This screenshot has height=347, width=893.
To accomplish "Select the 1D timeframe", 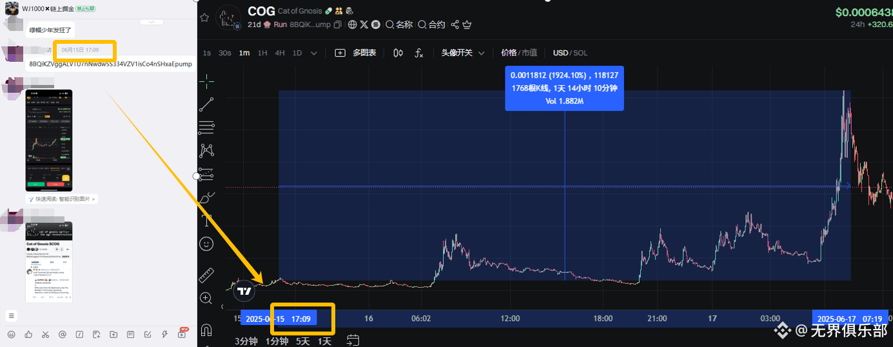I will click(x=297, y=53).
